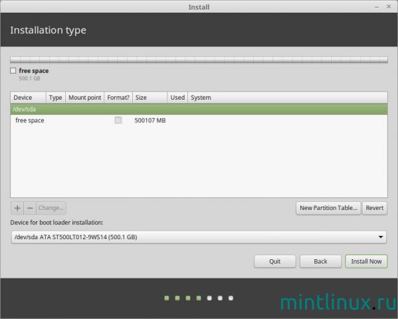
Task: Select the free space 500107 MB row
Action: (199, 120)
